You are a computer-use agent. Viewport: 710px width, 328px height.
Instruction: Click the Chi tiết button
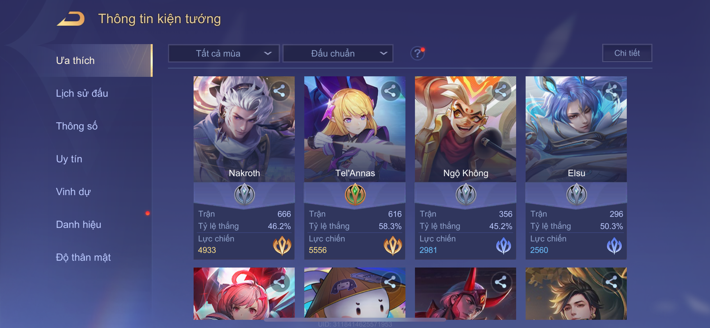(x=627, y=53)
